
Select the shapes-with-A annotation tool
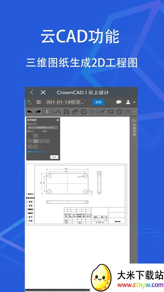pos(75,112)
